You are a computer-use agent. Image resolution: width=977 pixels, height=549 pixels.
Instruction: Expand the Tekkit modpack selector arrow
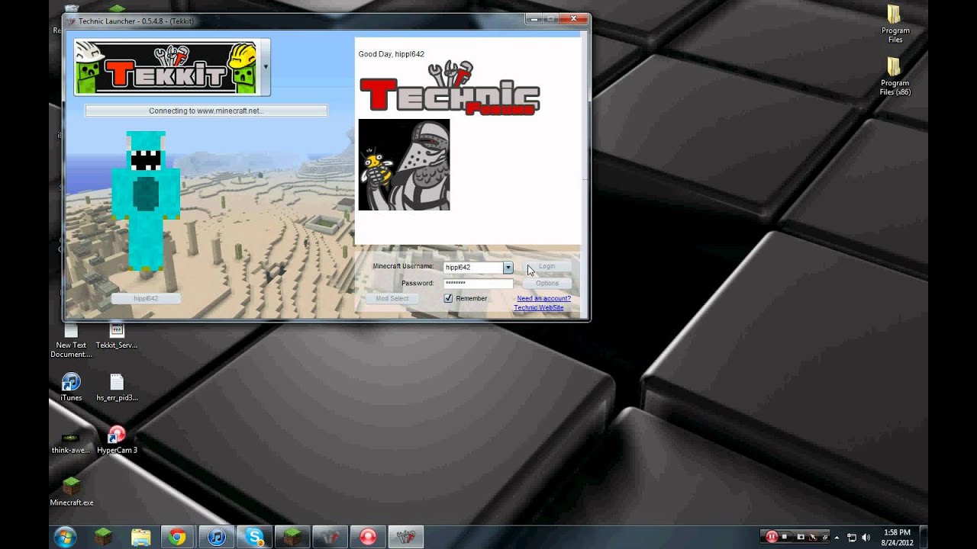point(266,67)
